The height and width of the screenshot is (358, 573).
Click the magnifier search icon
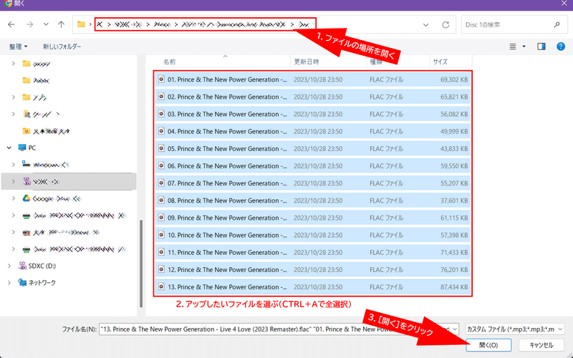coord(557,25)
